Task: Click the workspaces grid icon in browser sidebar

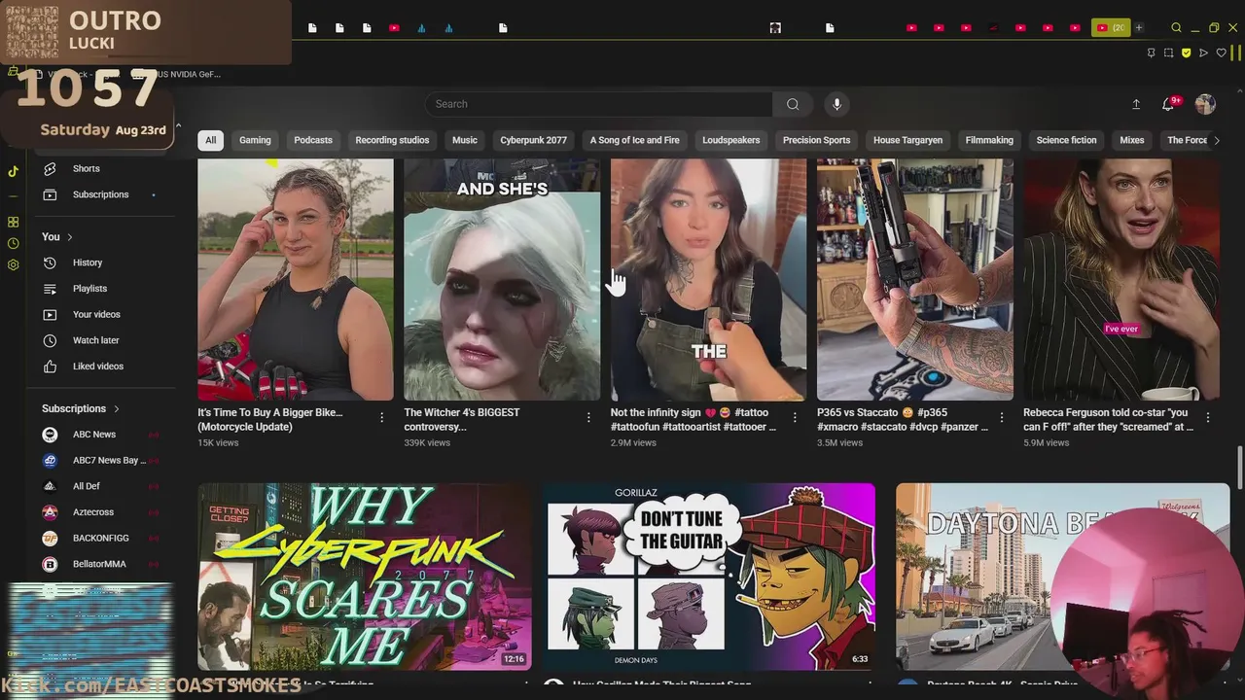Action: pyautogui.click(x=13, y=222)
